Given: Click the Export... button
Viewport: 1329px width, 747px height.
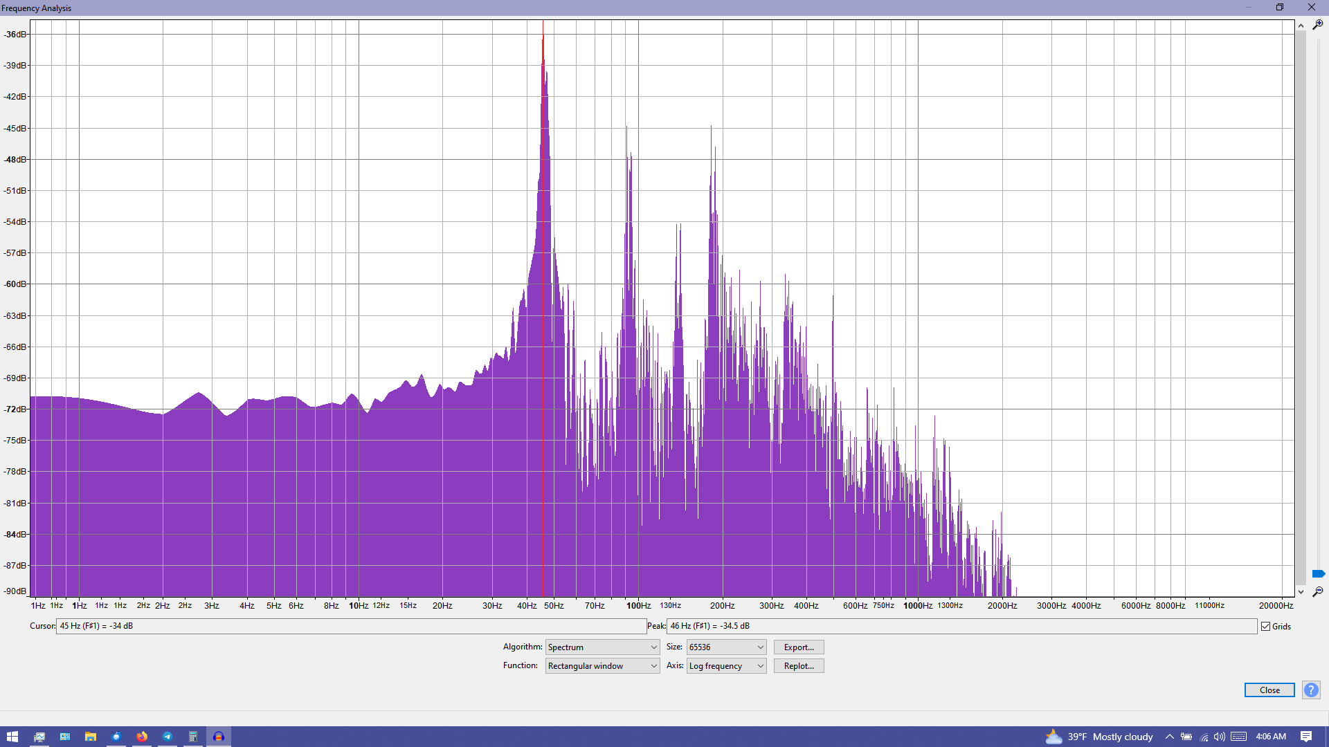Looking at the screenshot, I should coord(798,647).
